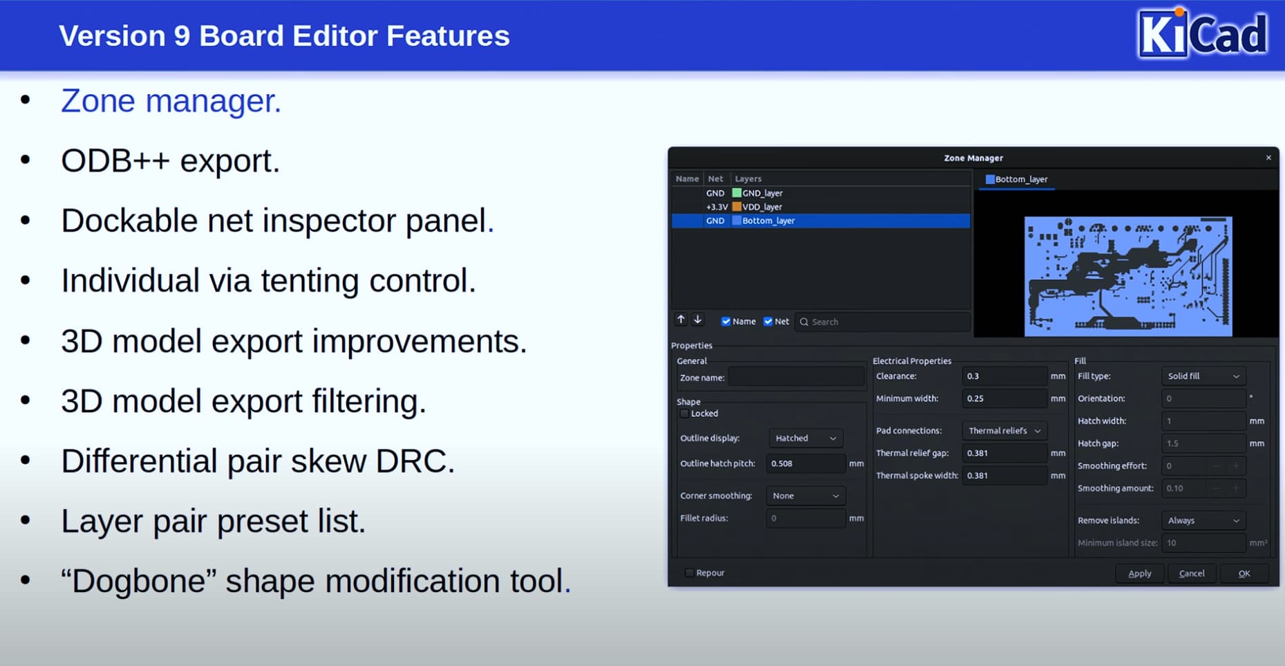
Task: Click the move zone up arrow
Action: point(681,320)
